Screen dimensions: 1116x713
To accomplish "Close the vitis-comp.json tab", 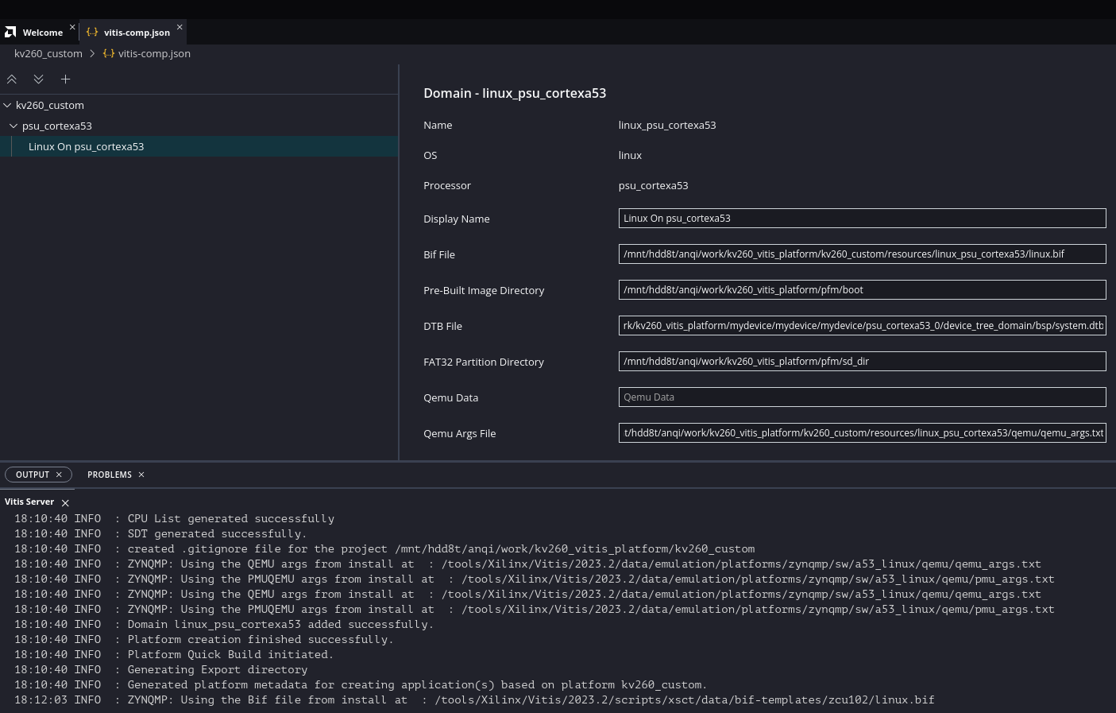I will click(180, 27).
